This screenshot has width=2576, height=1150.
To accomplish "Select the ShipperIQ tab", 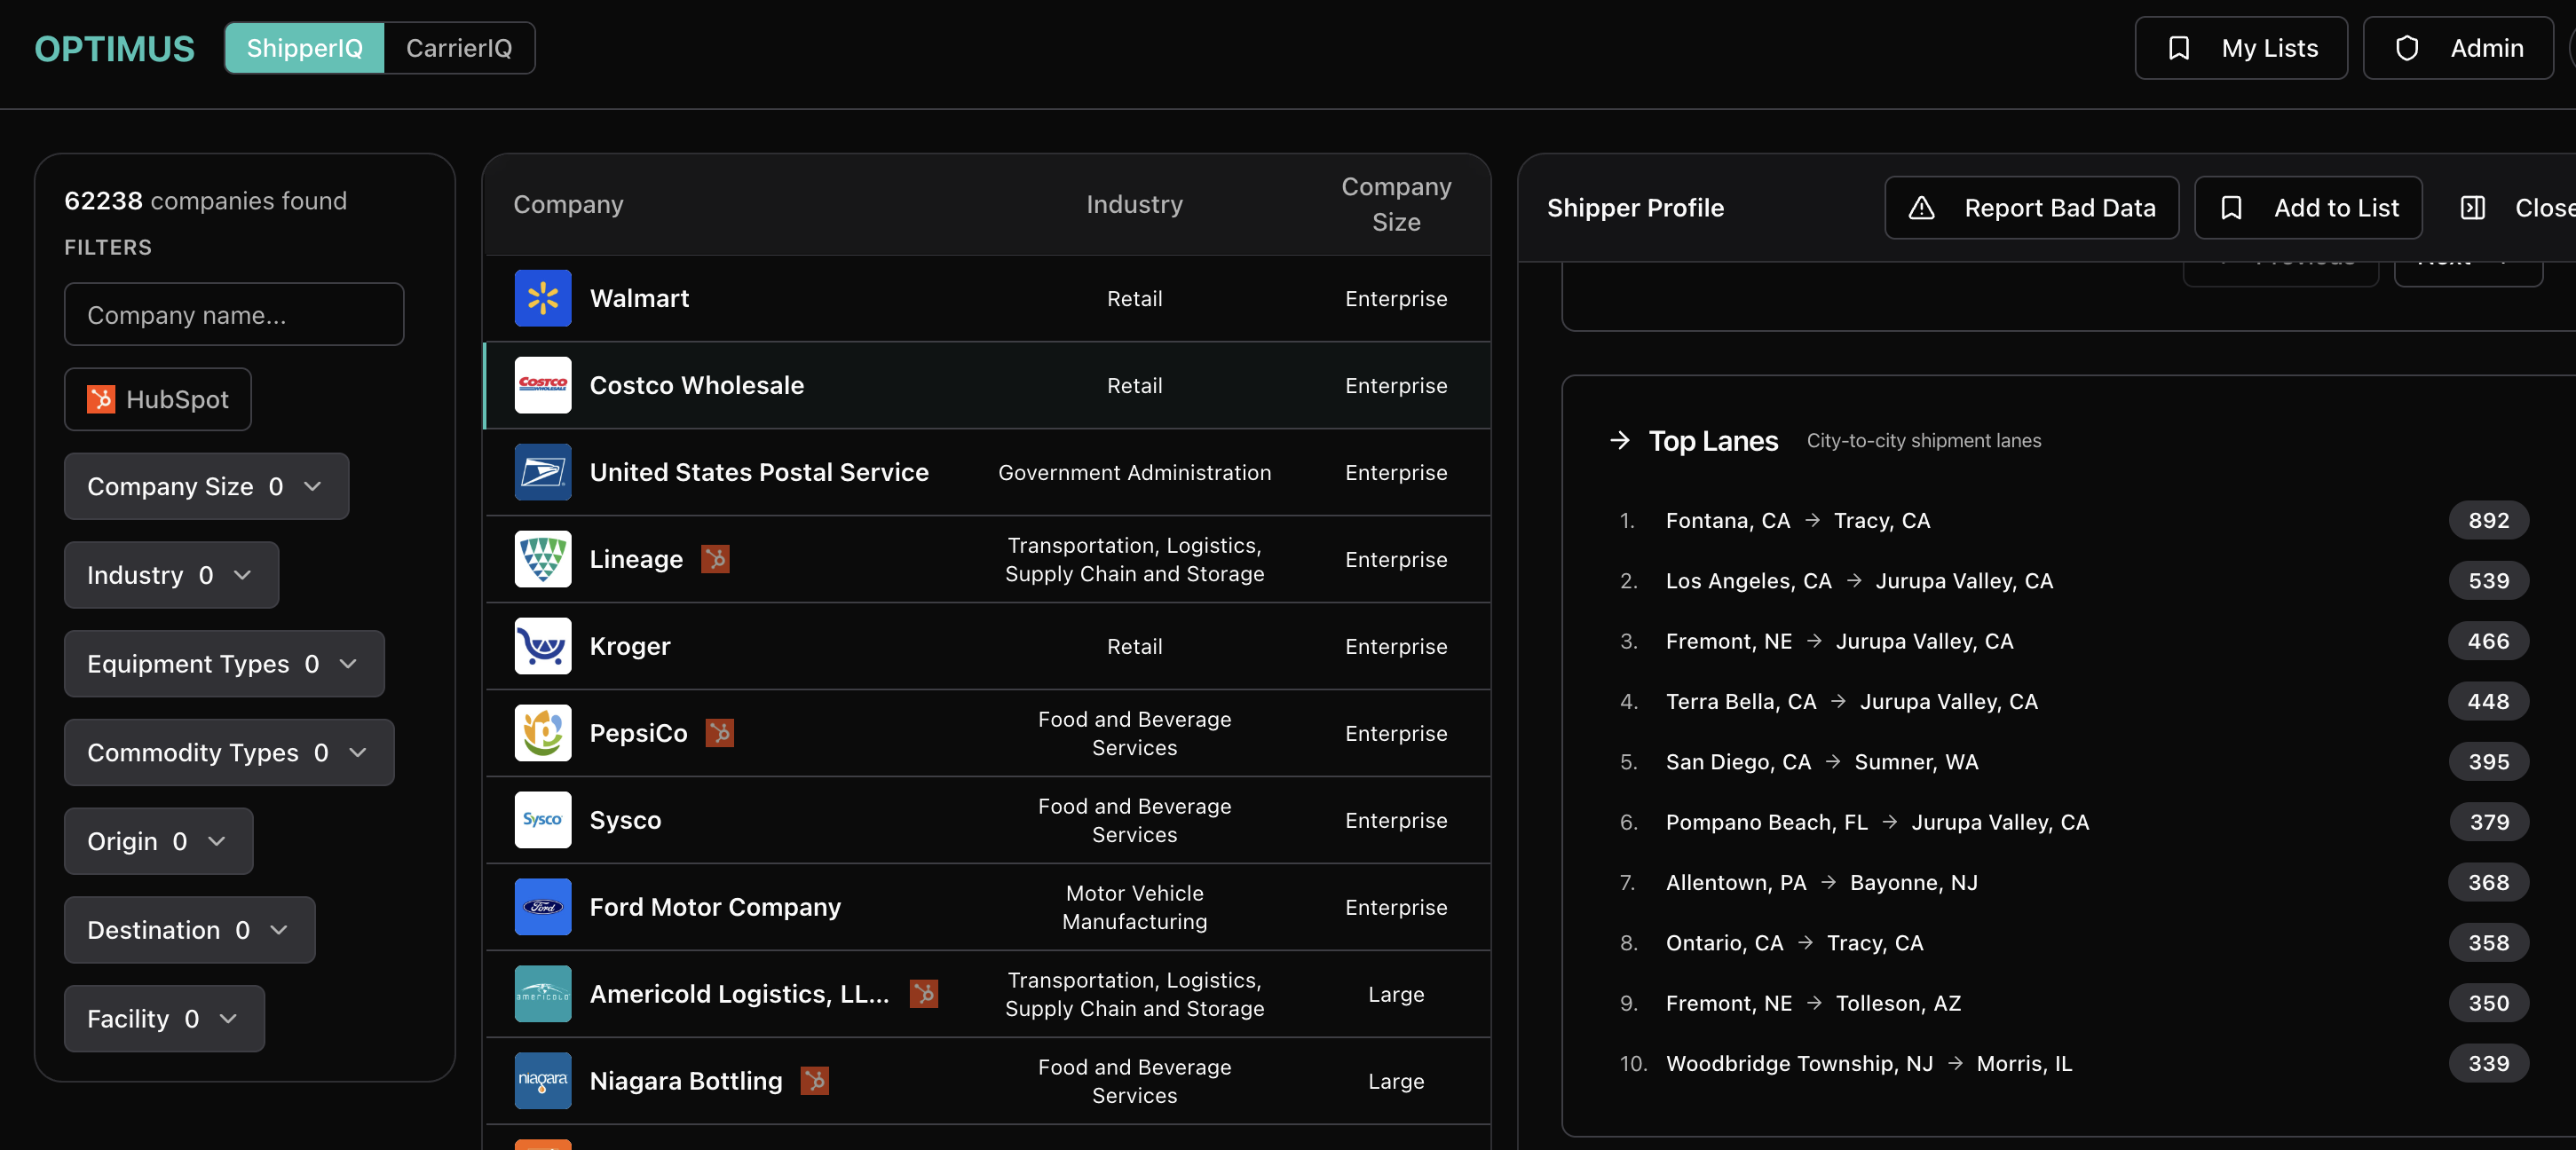I will pos(304,47).
